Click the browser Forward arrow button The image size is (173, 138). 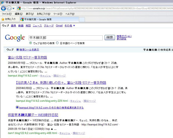click(x=9, y=9)
